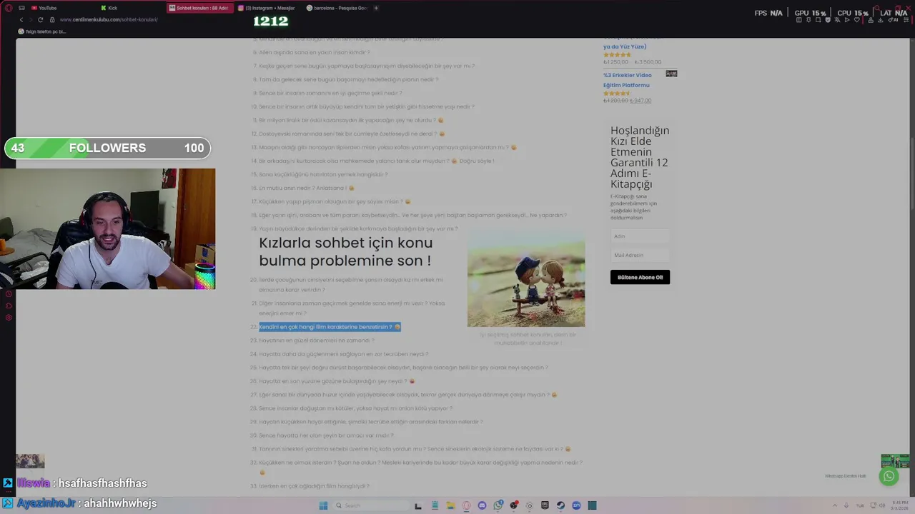Open the split-screen icon in address bar
This screenshot has width=915, height=514.
[x=798, y=20]
